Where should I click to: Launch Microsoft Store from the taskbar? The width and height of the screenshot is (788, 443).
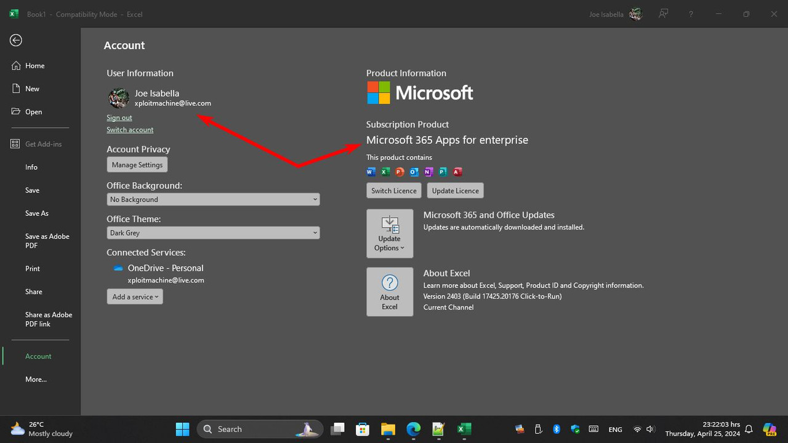tap(363, 429)
